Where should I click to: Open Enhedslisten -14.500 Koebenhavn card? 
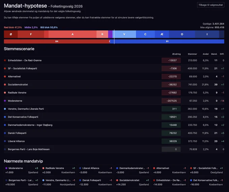click(x=169, y=182)
